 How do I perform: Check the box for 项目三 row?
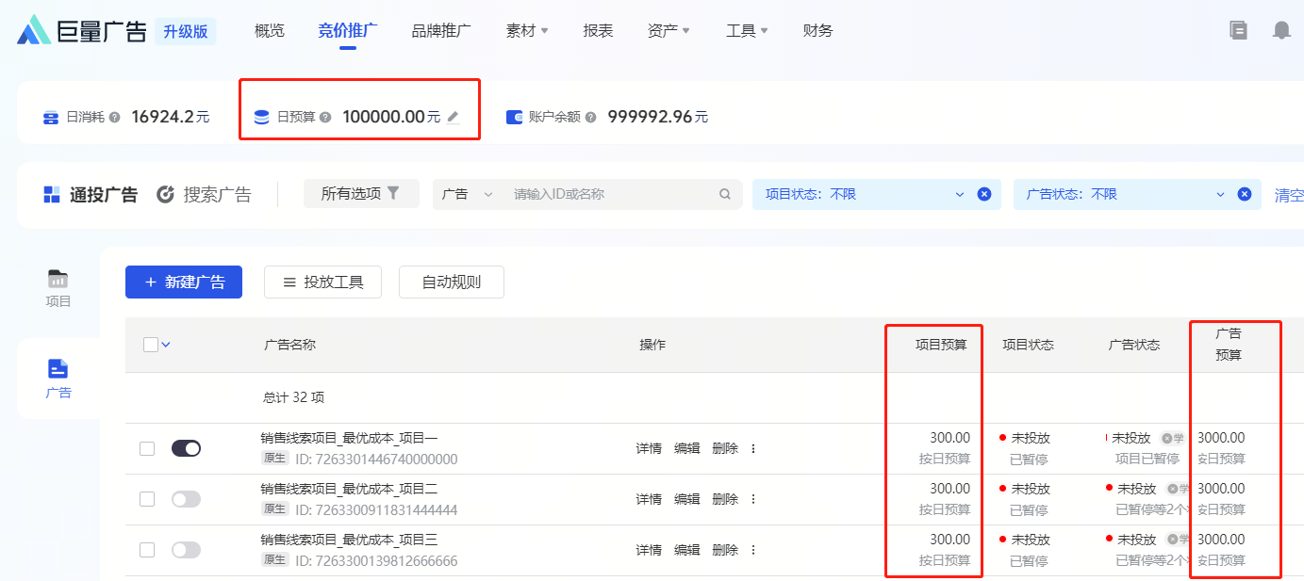147,550
